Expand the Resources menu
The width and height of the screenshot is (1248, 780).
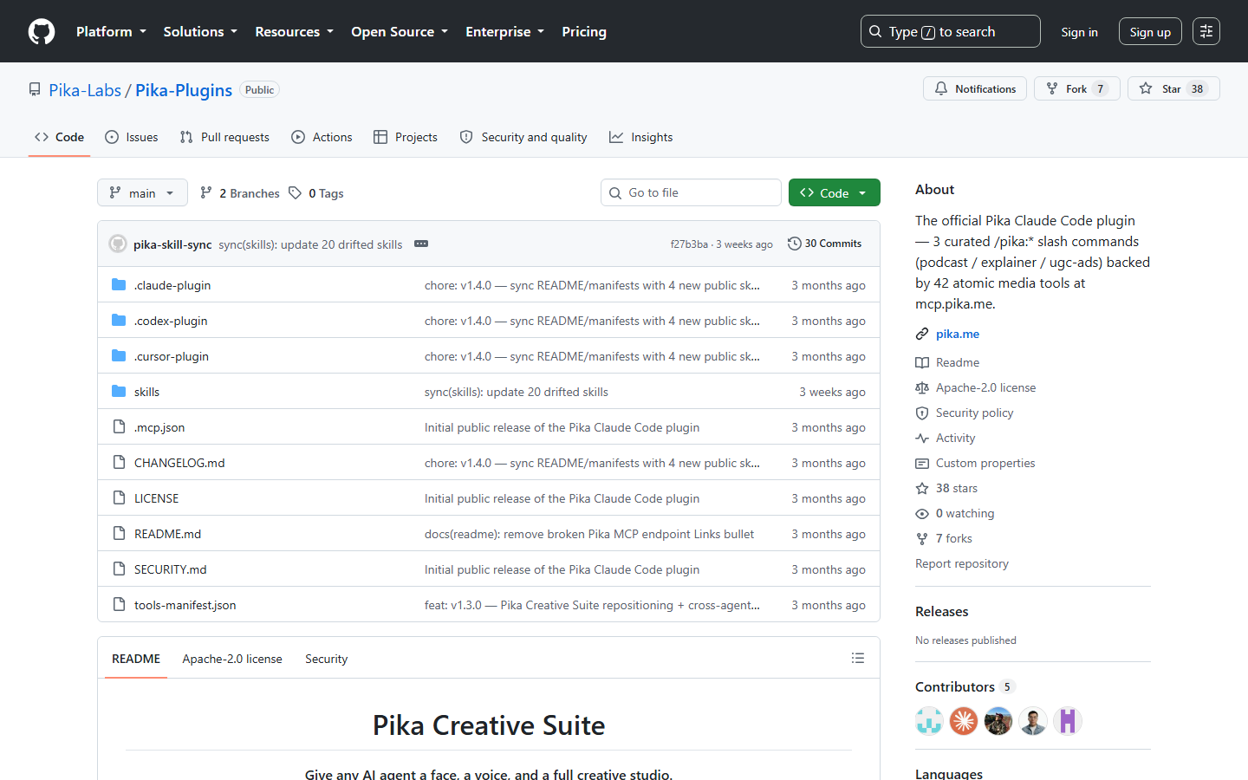[294, 31]
